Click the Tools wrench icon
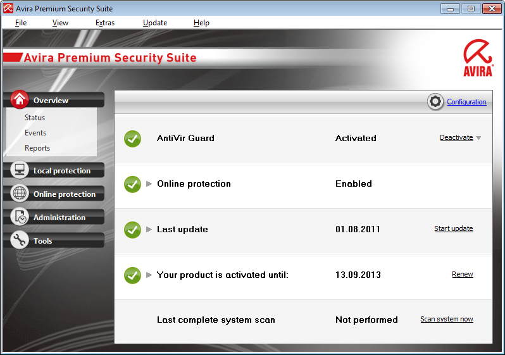505x355 pixels. (x=20, y=240)
